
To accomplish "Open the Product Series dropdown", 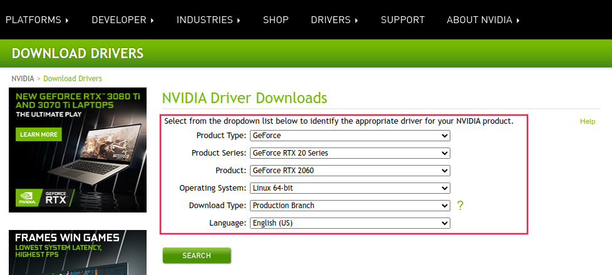I will point(350,153).
